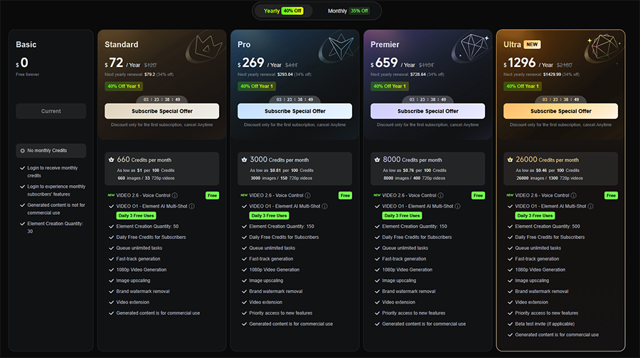Viewport: 640px width, 358px height.
Task: Click the Free badge in the Pro plan
Action: [346, 196]
